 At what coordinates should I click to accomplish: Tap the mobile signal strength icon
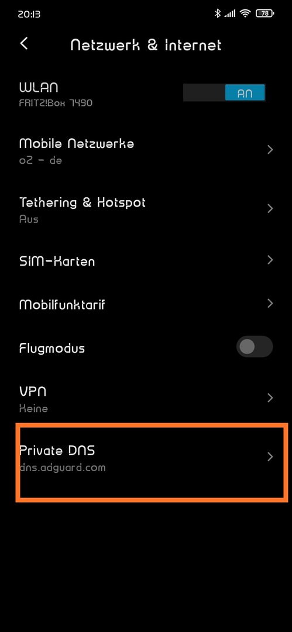230,14
